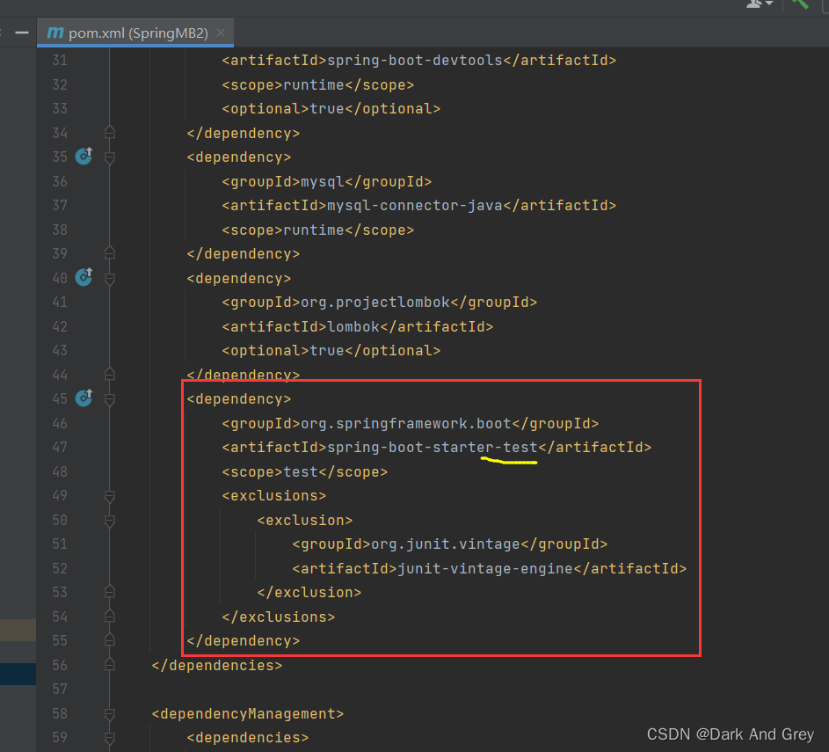829x752 pixels.
Task: Click org.junit.vintage groupId text
Action: (446, 544)
